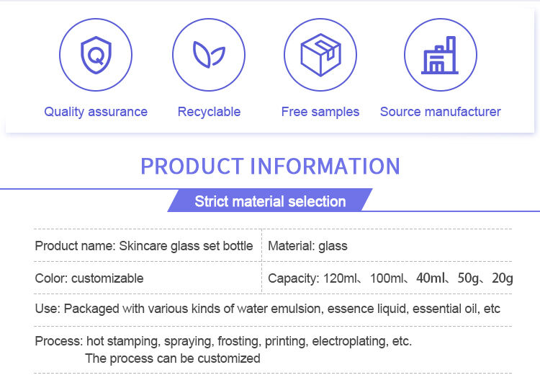This screenshot has height=388, width=540.
Task: Click the 120ml capacity value
Action: (x=341, y=278)
